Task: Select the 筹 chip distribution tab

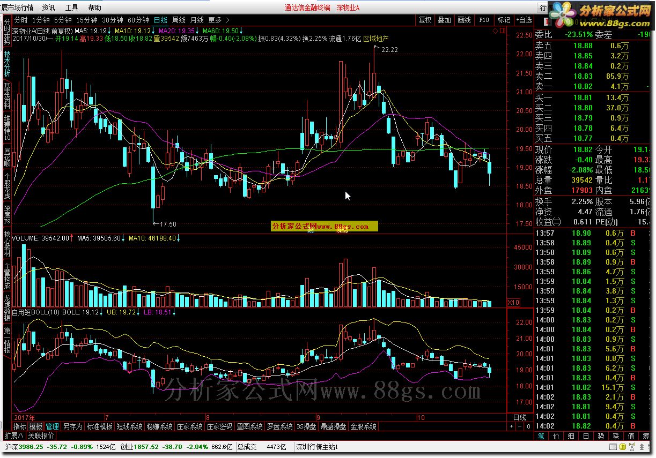Action: click(x=645, y=436)
